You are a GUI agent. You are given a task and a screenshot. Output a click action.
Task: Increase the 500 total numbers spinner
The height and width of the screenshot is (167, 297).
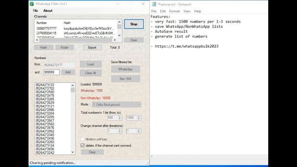(120, 116)
